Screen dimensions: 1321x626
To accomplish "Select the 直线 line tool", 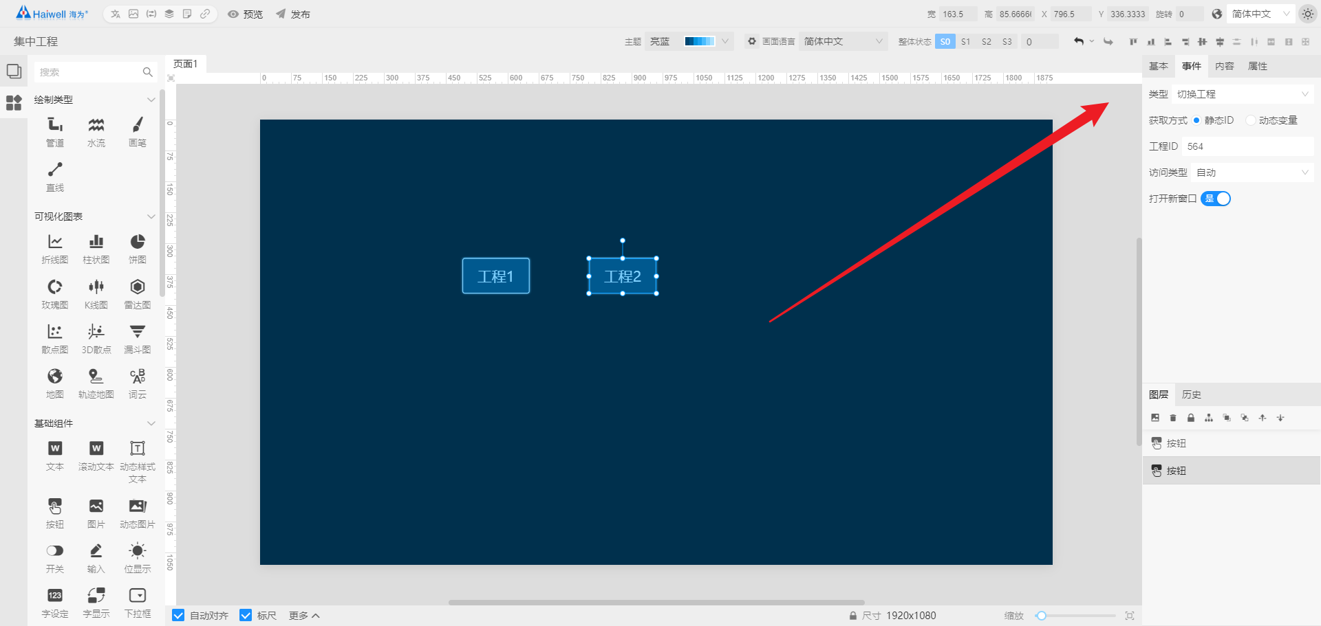I will click(x=55, y=177).
